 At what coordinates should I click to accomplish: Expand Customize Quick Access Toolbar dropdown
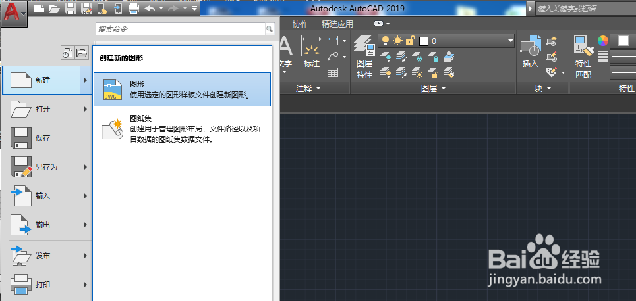[194, 8]
